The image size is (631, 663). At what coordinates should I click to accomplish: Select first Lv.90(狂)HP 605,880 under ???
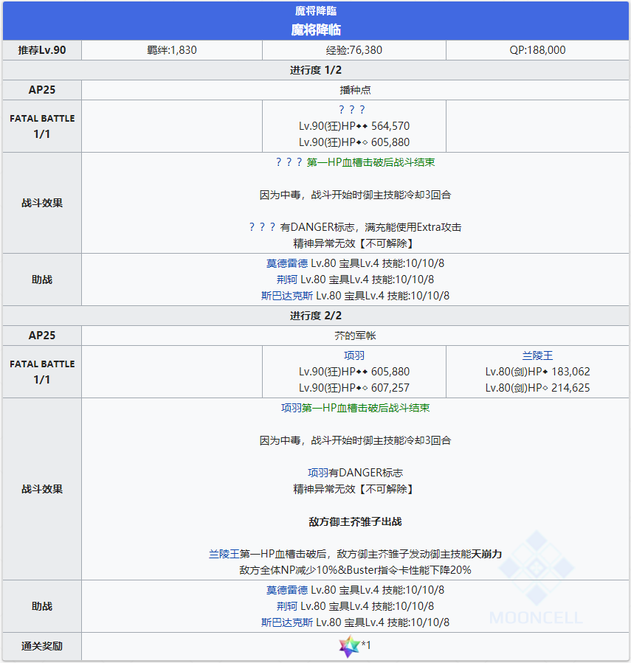point(354,142)
